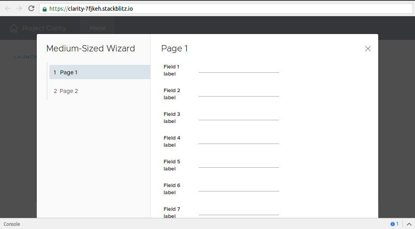The image size is (415, 229).
Task: Click the URL address bar
Action: tap(226, 9)
